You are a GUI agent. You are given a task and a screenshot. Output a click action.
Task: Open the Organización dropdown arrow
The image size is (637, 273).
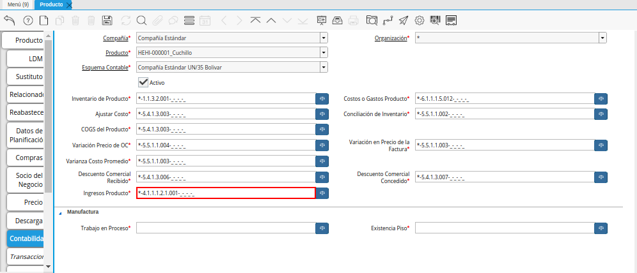tap(602, 38)
